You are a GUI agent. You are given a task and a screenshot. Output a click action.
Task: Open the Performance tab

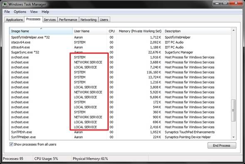(68, 20)
